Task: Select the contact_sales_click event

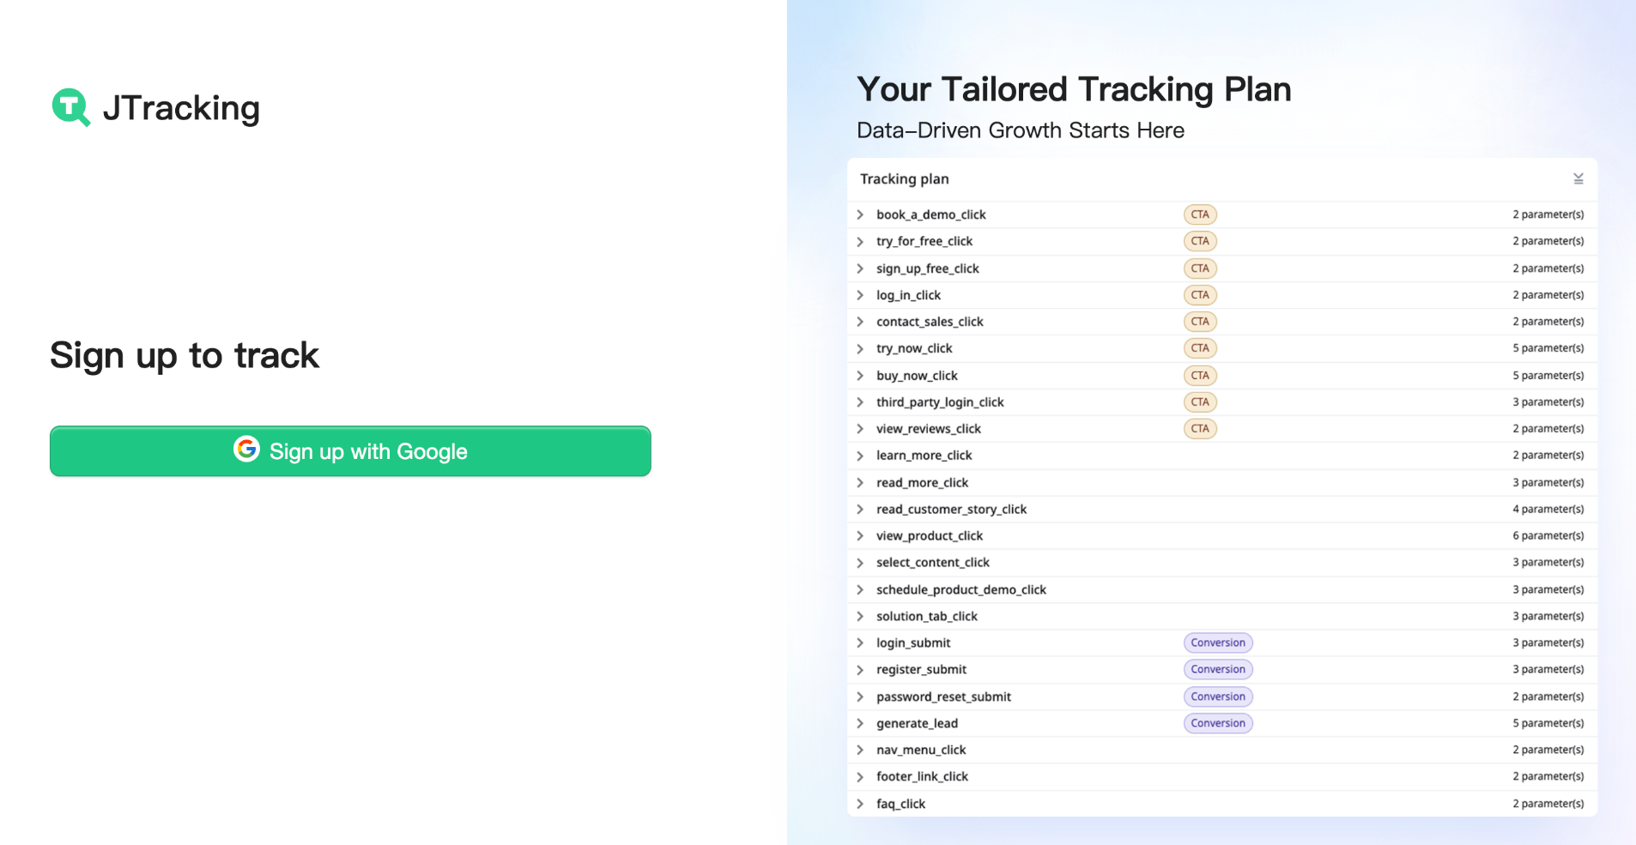Action: click(x=930, y=322)
